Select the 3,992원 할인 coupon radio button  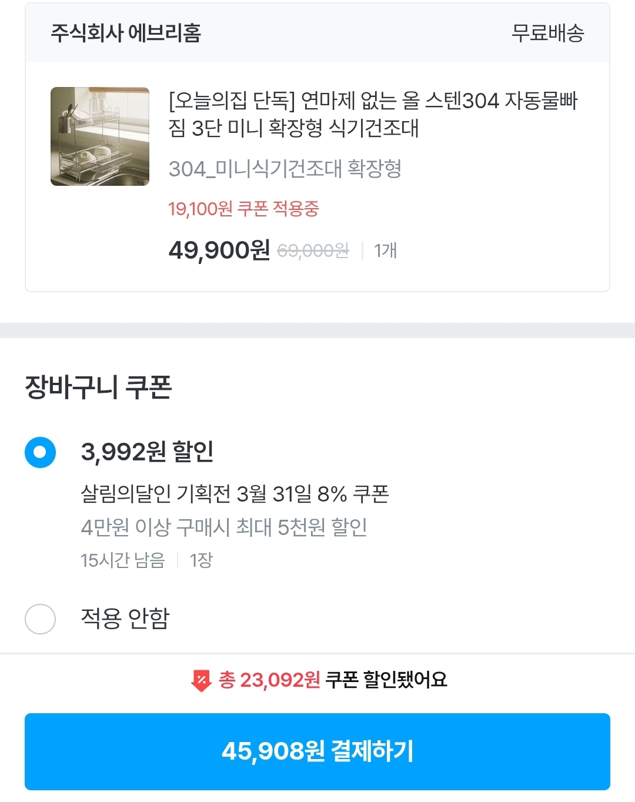[41, 453]
